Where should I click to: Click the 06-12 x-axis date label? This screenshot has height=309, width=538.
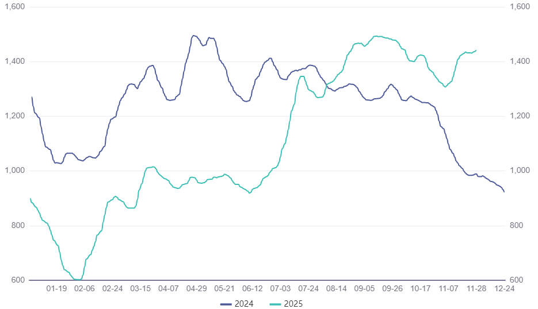point(253,289)
